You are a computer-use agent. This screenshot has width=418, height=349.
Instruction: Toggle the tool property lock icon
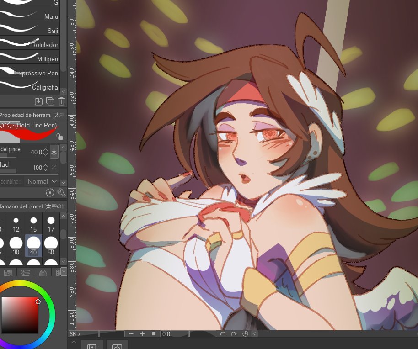[60, 137]
